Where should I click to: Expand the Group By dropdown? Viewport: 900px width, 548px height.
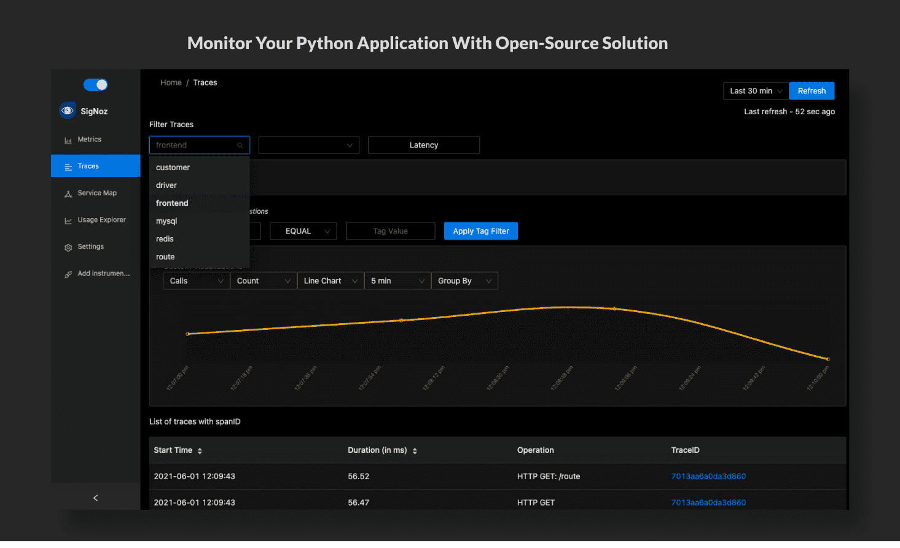[464, 281]
